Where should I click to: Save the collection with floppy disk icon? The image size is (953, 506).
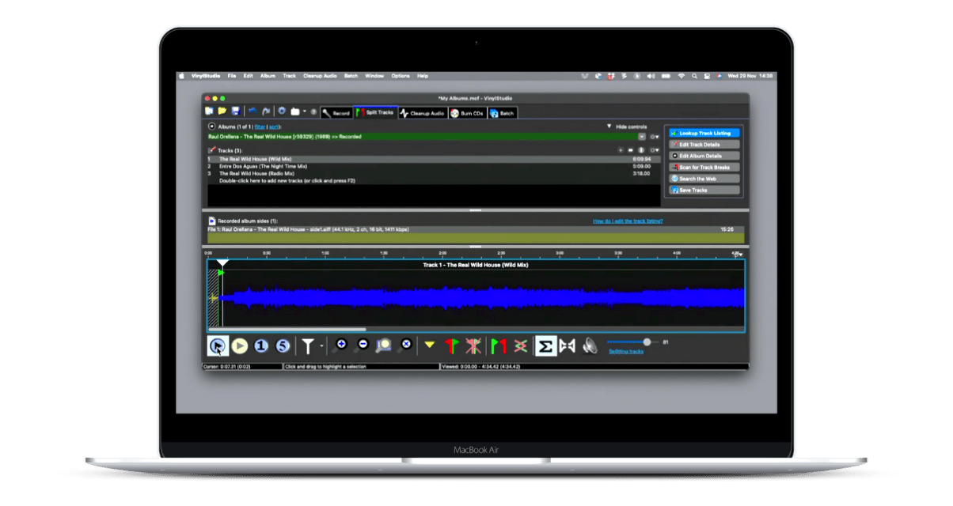236,111
